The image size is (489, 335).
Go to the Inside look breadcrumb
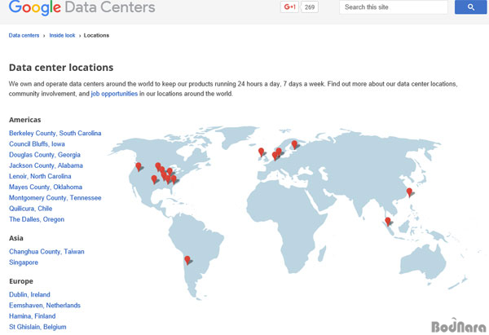pos(62,35)
